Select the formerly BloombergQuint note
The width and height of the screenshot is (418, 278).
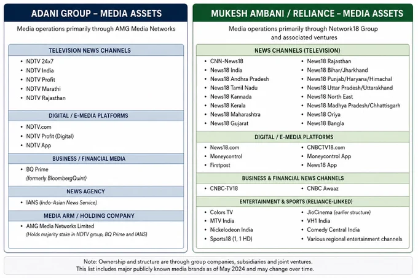pos(57,178)
